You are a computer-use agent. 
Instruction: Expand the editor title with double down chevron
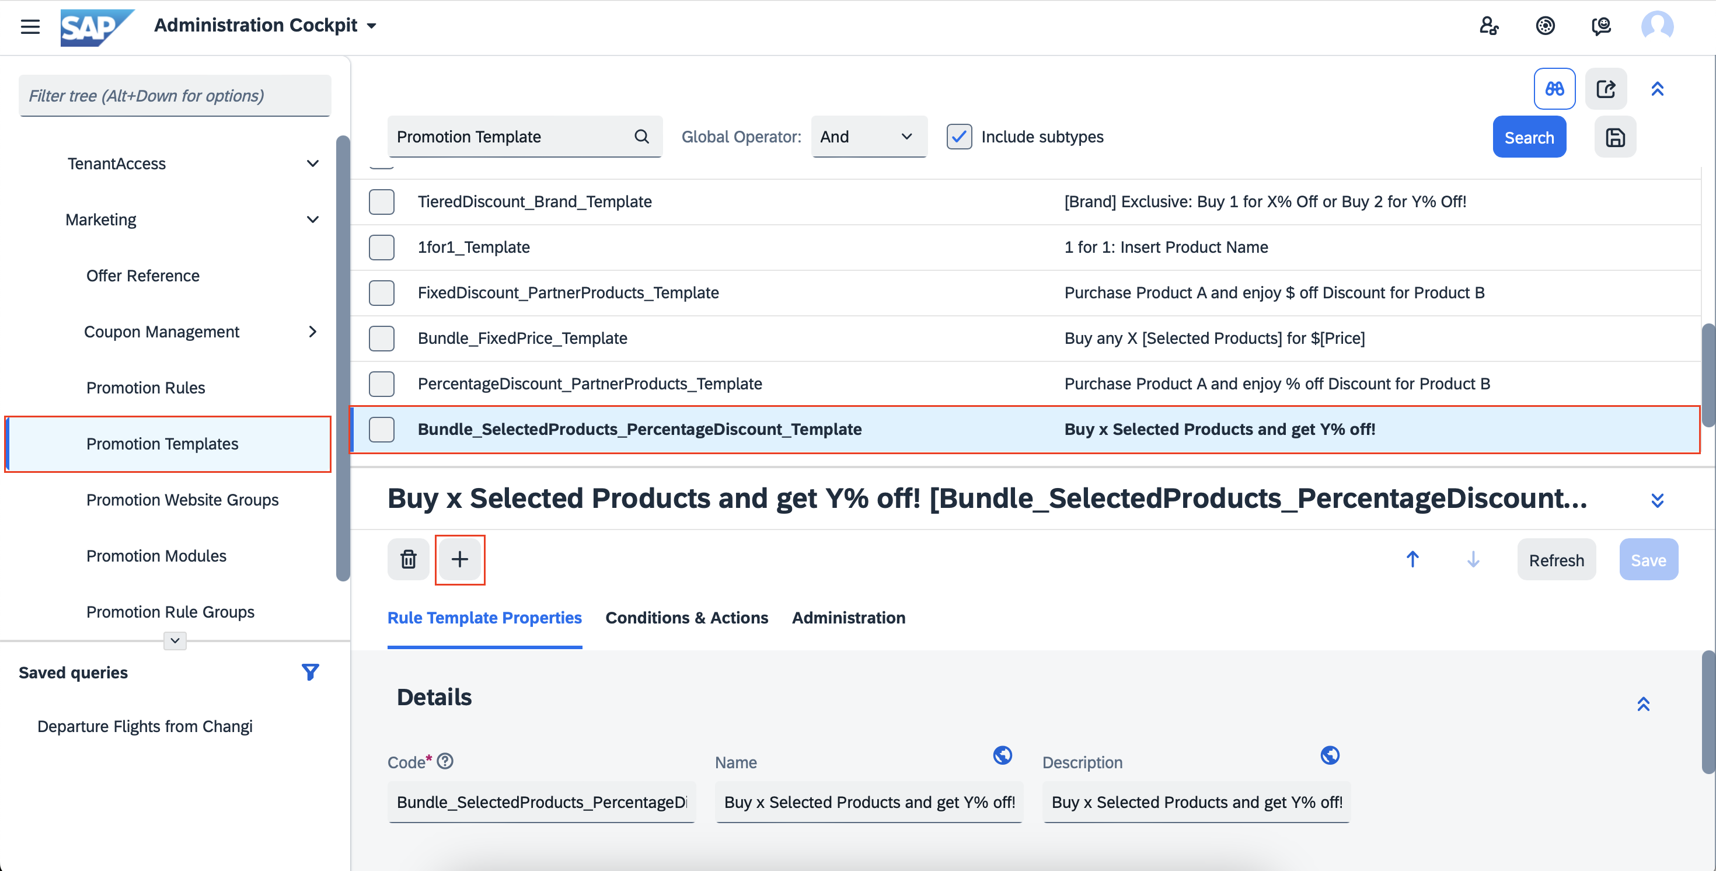coord(1658,500)
